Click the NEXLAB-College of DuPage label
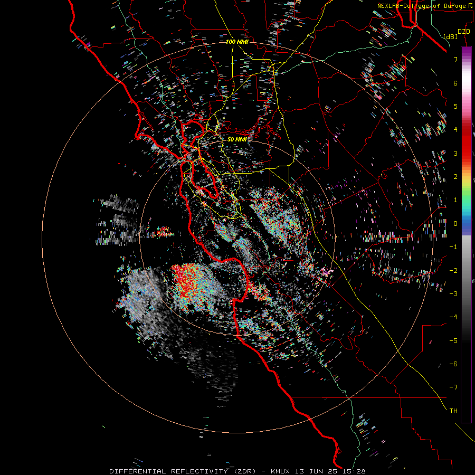The width and height of the screenshot is (475, 475). 425,6
